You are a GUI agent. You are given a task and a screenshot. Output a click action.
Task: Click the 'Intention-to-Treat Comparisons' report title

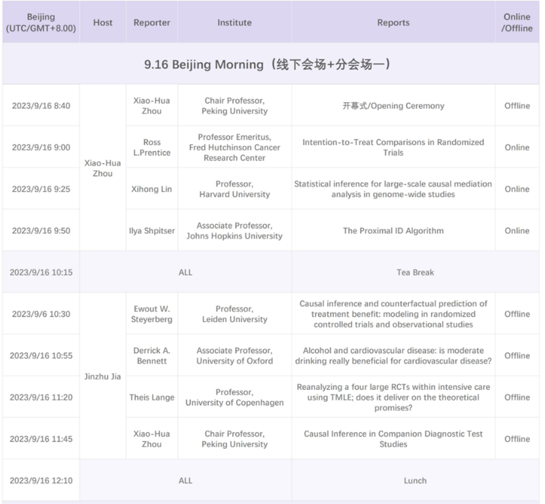pos(393,147)
